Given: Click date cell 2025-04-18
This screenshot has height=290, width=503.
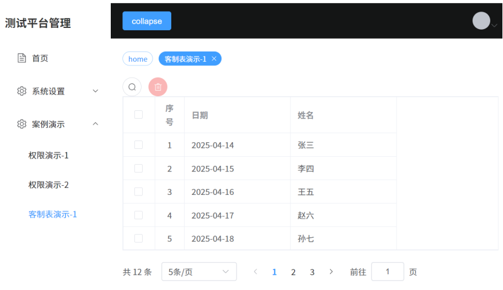Looking at the screenshot, I should (x=212, y=239).
